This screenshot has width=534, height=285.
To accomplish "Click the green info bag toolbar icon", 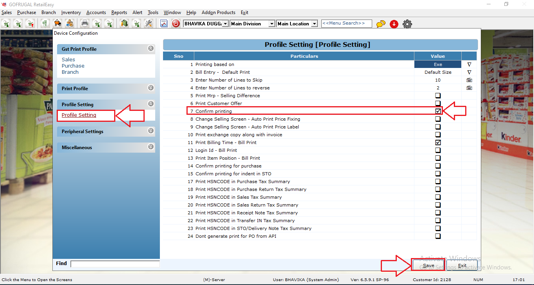I will point(124,23).
